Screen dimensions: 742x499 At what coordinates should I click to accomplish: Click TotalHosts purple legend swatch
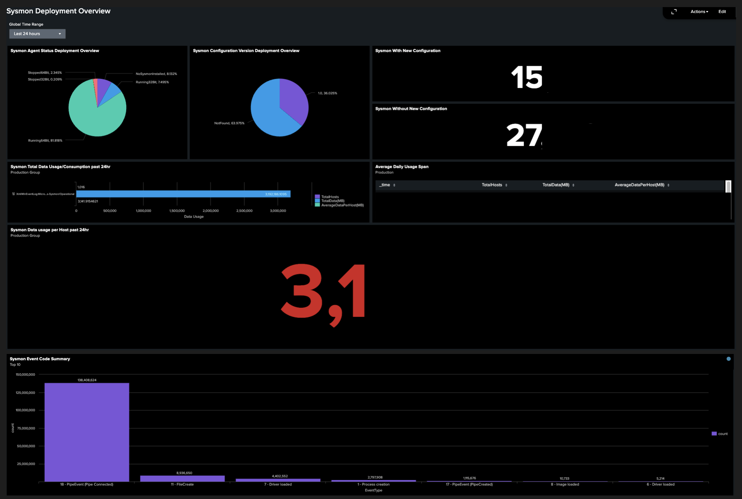317,197
